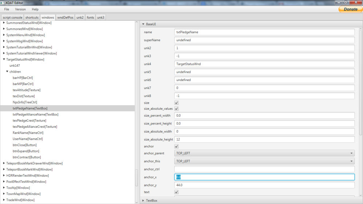Toggle the anchor checkbox

coord(176,146)
